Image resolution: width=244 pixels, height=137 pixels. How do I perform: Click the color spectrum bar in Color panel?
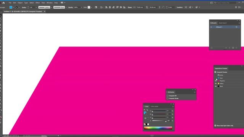coord(158,128)
